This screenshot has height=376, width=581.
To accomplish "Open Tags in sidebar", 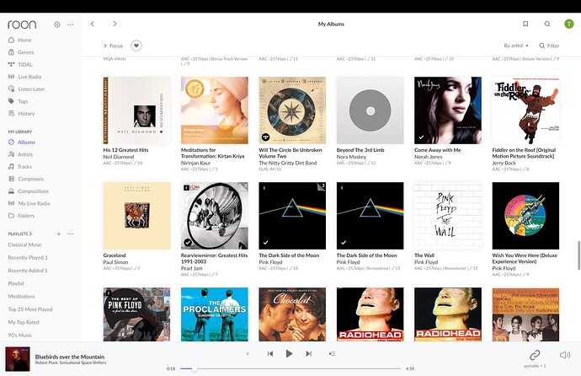I will pyautogui.click(x=19, y=101).
